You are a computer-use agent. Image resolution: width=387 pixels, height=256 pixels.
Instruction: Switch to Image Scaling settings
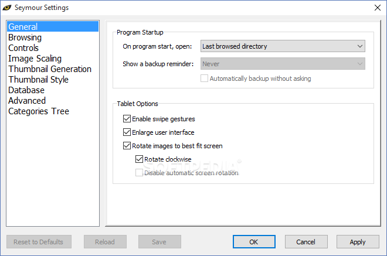[x=53, y=59]
